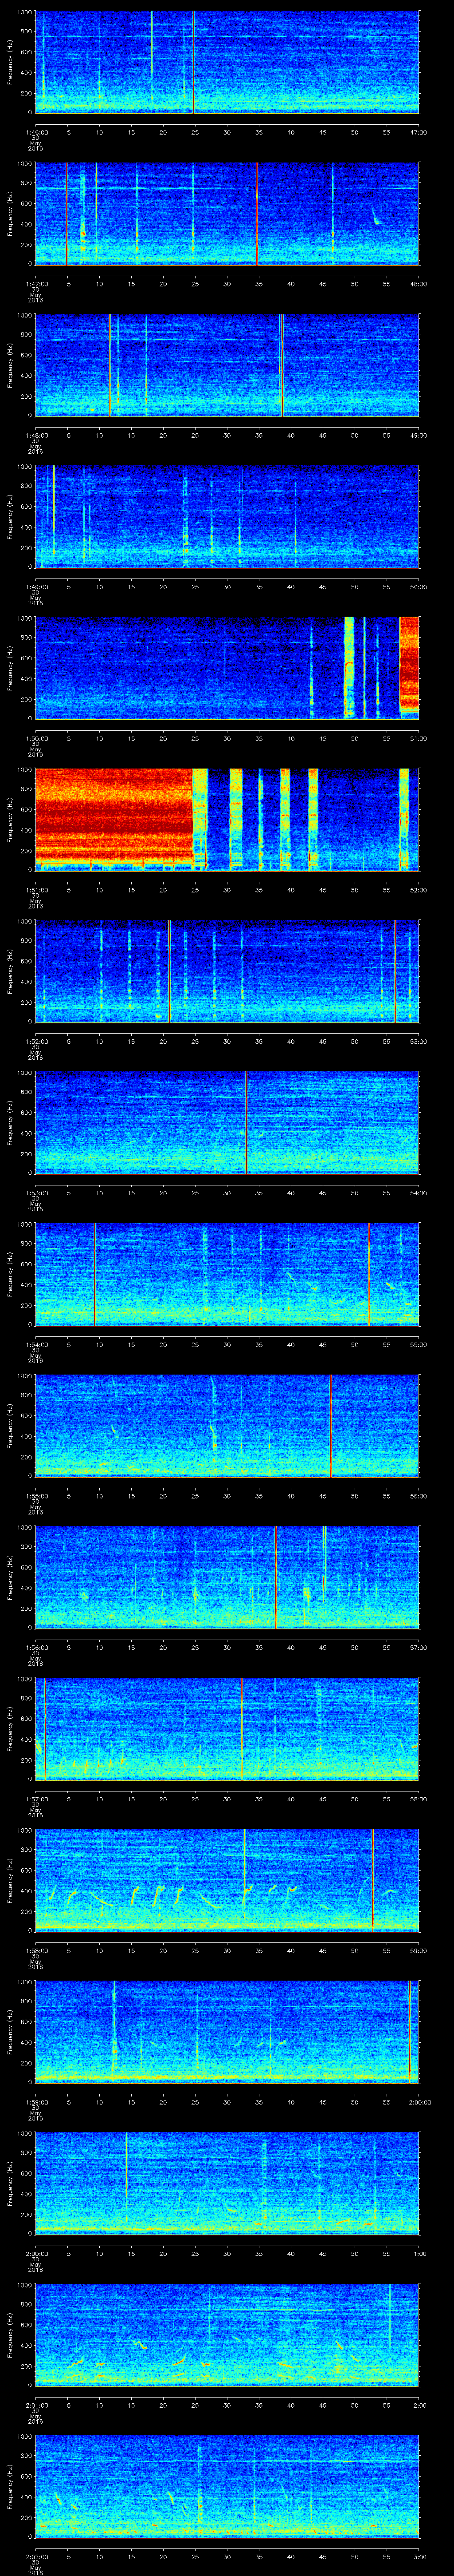Screen dimensions: 454x2576
Task: View the spectrogram panel starting at 1:50:00
Action: tap(227, 668)
